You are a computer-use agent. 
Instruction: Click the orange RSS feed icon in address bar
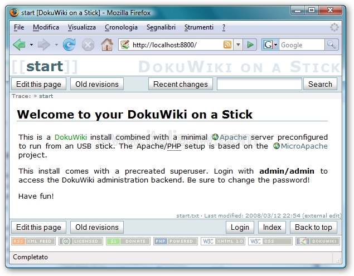click(x=227, y=45)
